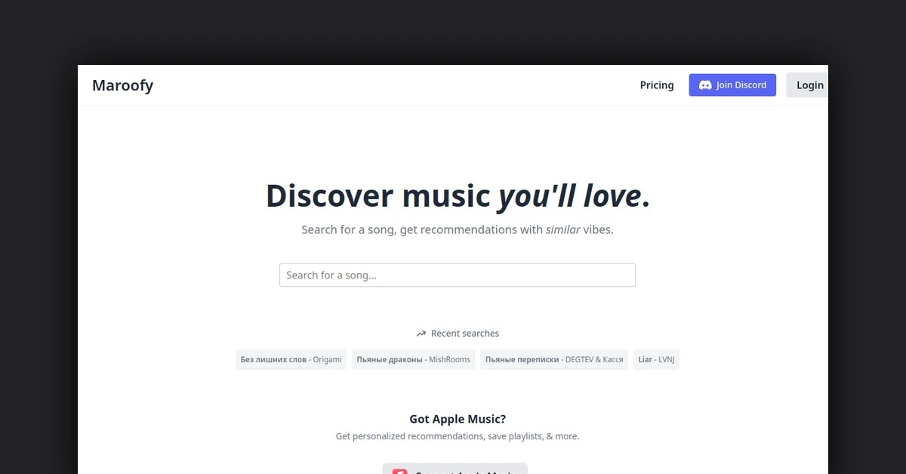This screenshot has height=474, width=906.
Task: Click the Get personalized recommendations description text
Action: pyautogui.click(x=458, y=436)
